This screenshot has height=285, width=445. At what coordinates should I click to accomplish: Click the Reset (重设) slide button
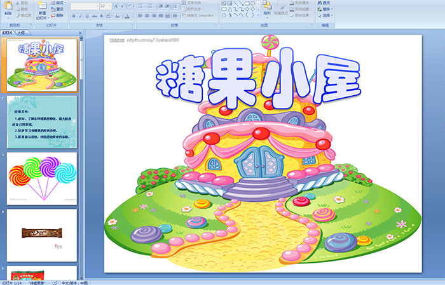click(57, 9)
